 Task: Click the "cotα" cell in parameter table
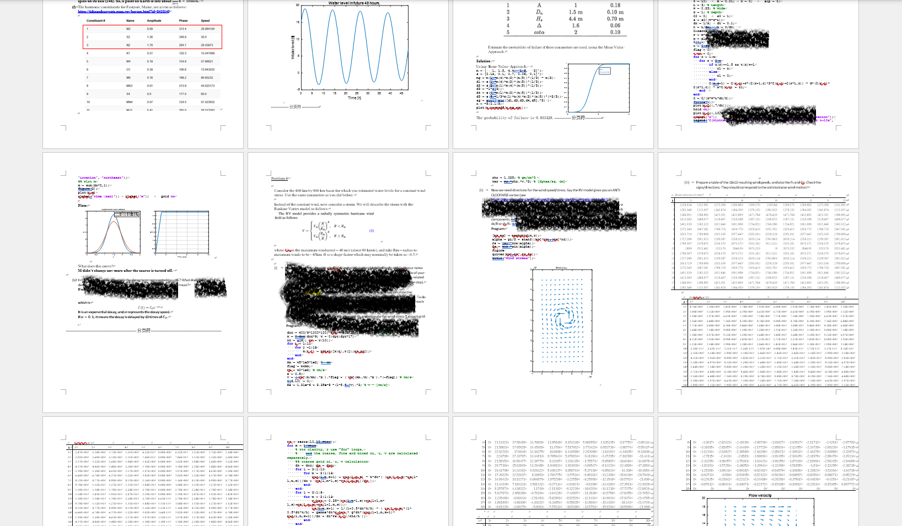click(539, 32)
